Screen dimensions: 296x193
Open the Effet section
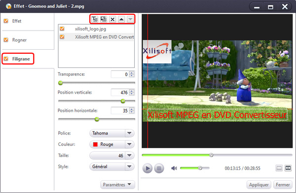point(17,21)
